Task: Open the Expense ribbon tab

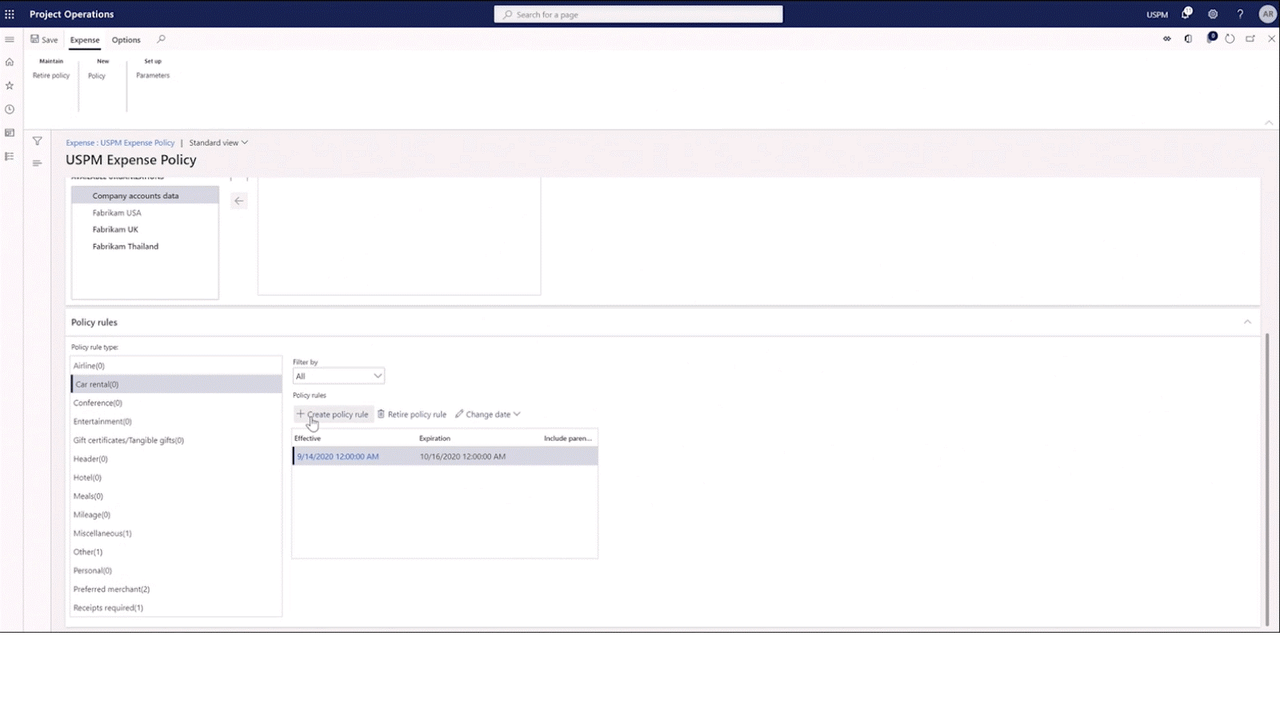Action: (84, 39)
